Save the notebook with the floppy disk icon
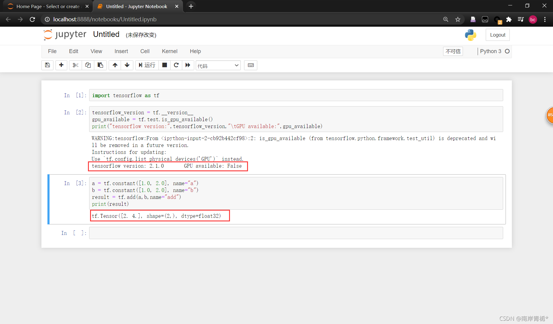The height and width of the screenshot is (324, 553). click(x=47, y=65)
